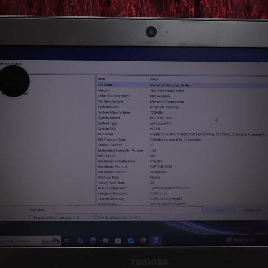Click the C:\Windows\system32 value
This screenshot has width=268, height=268.
[166, 199]
